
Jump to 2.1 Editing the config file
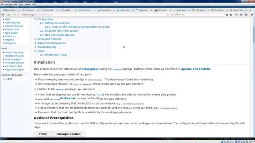click(55, 23)
